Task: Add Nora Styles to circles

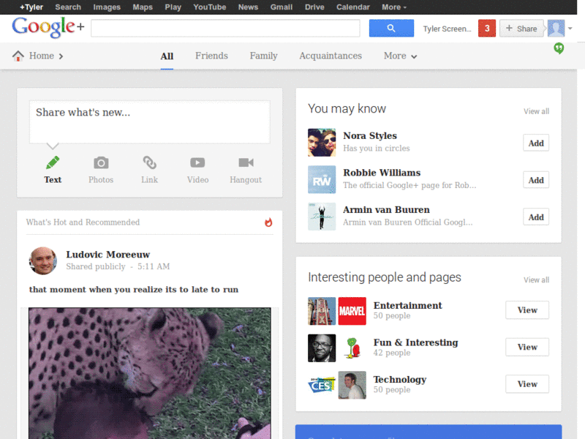Action: coord(536,143)
